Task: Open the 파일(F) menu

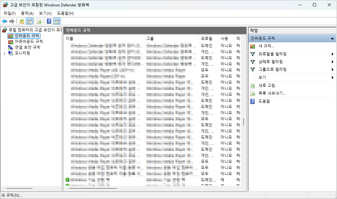Action: [9, 13]
